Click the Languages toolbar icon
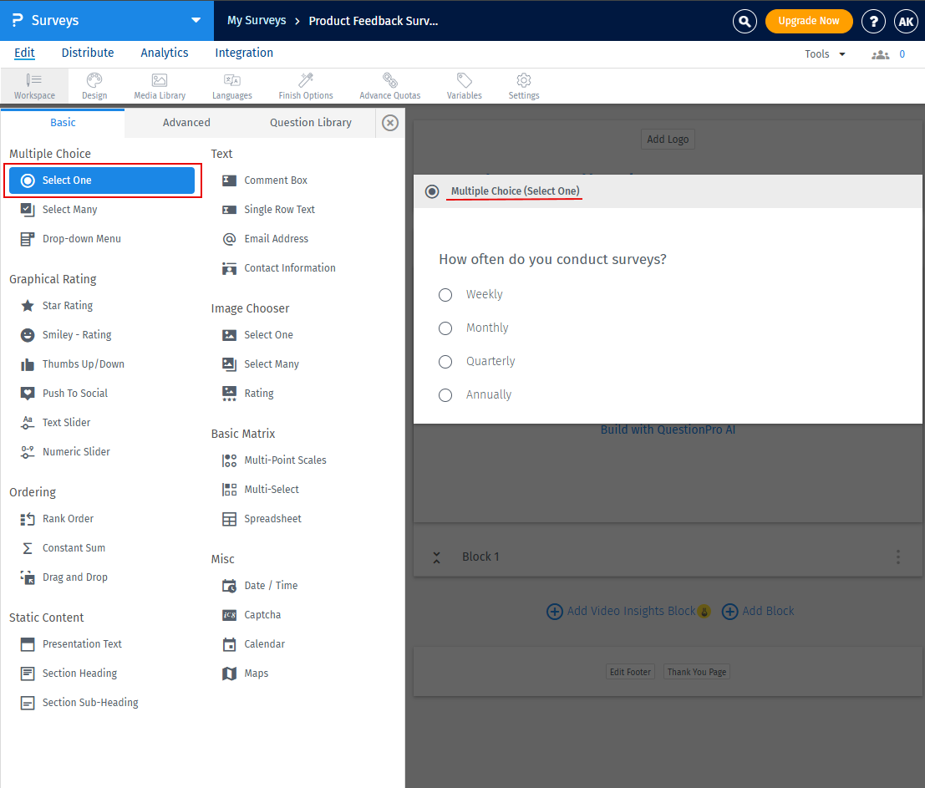 (232, 81)
